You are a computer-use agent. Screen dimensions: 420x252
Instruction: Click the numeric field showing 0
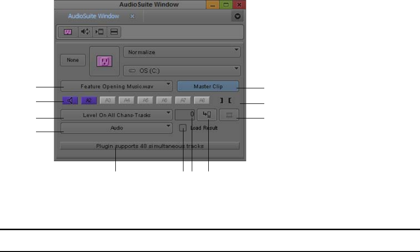click(184, 115)
